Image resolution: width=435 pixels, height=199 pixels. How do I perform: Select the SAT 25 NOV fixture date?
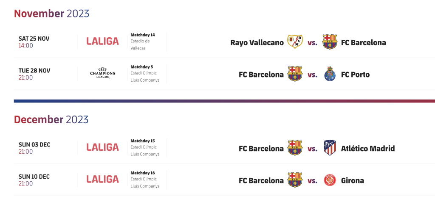34,39
